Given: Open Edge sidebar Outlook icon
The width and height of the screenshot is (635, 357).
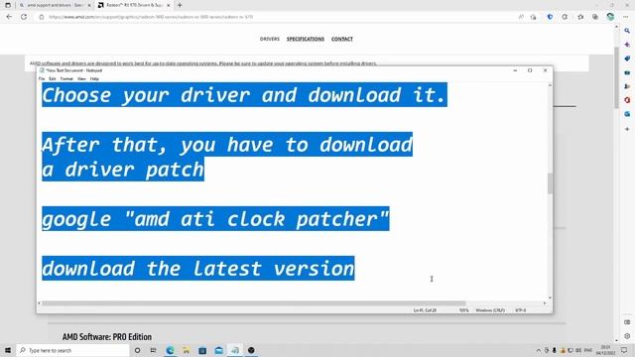Looking at the screenshot, I should coord(627,114).
